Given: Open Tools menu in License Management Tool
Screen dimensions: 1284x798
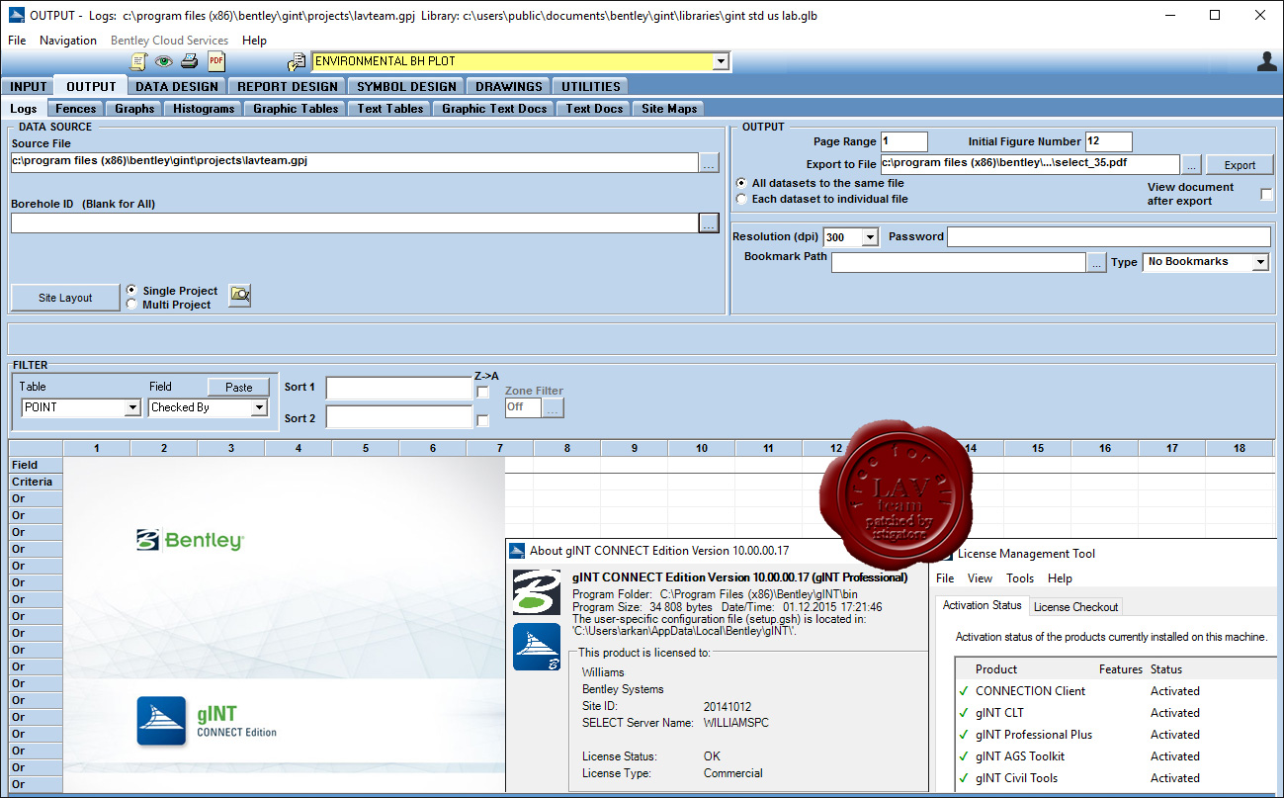Looking at the screenshot, I should (1020, 578).
